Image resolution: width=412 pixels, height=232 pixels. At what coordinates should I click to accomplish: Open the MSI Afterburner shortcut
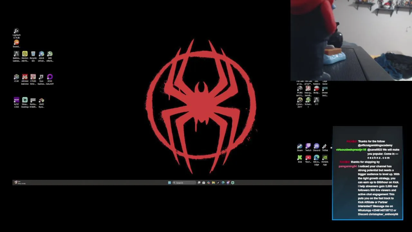coord(50,56)
